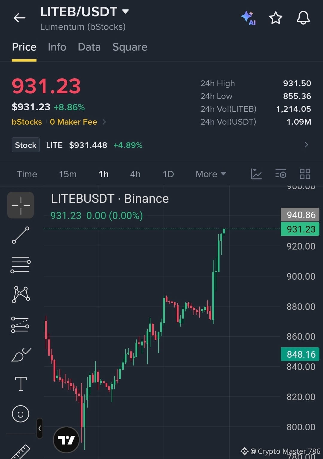Click the 24h Low value 855.36
Image resolution: width=323 pixels, height=459 pixels.
tap(297, 96)
